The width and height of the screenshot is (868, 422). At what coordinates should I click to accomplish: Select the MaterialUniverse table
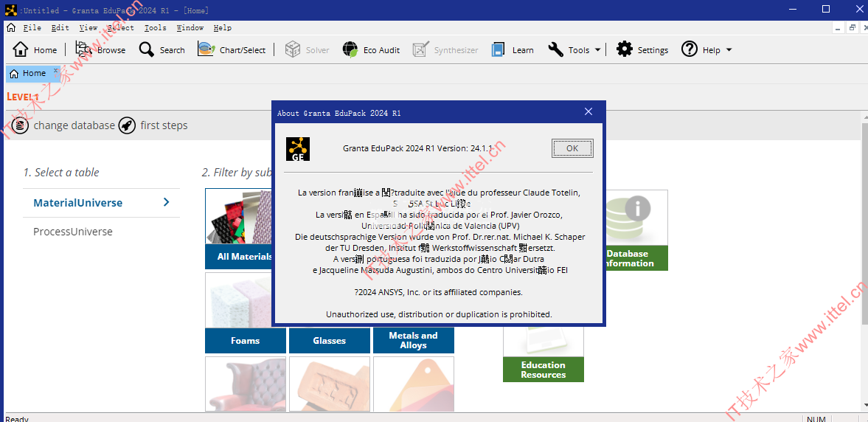(78, 203)
